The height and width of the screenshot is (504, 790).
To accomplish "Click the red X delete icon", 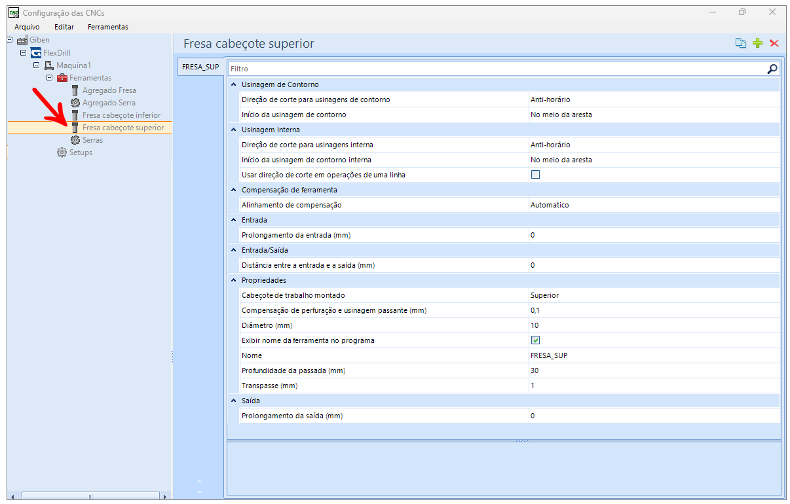I will point(774,43).
